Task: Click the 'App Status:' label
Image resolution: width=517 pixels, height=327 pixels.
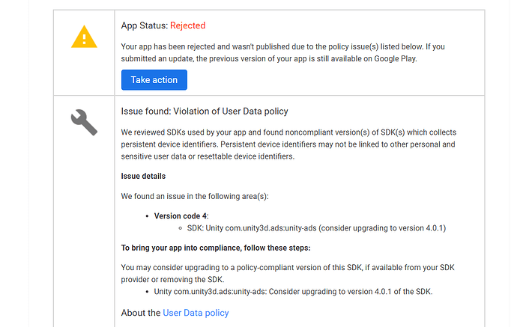Action: pyautogui.click(x=145, y=25)
